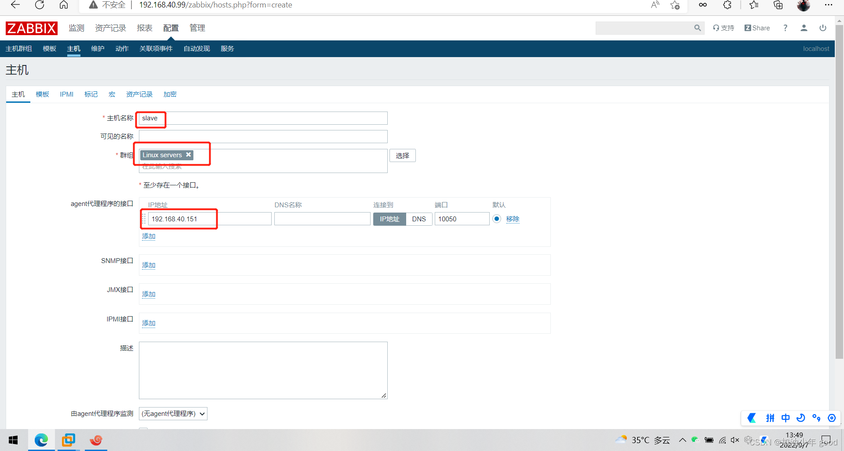
Task: Toggle volume mute tray icon
Action: (x=735, y=440)
